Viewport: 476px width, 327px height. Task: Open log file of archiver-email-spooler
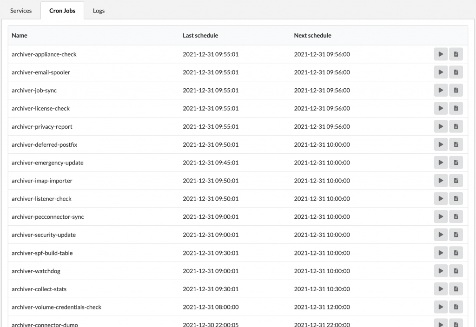(x=456, y=72)
